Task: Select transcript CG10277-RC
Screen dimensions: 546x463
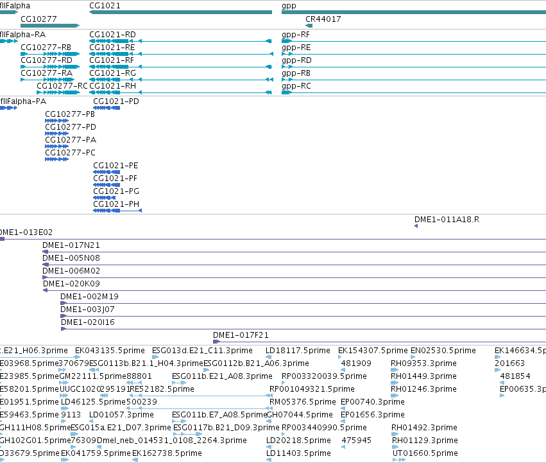Action: tap(58, 92)
